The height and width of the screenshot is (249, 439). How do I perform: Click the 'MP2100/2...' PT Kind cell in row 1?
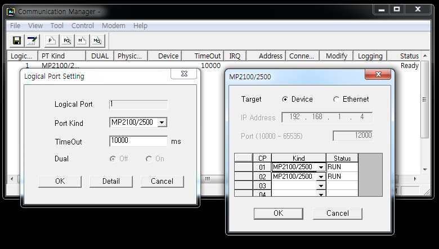(x=60, y=66)
